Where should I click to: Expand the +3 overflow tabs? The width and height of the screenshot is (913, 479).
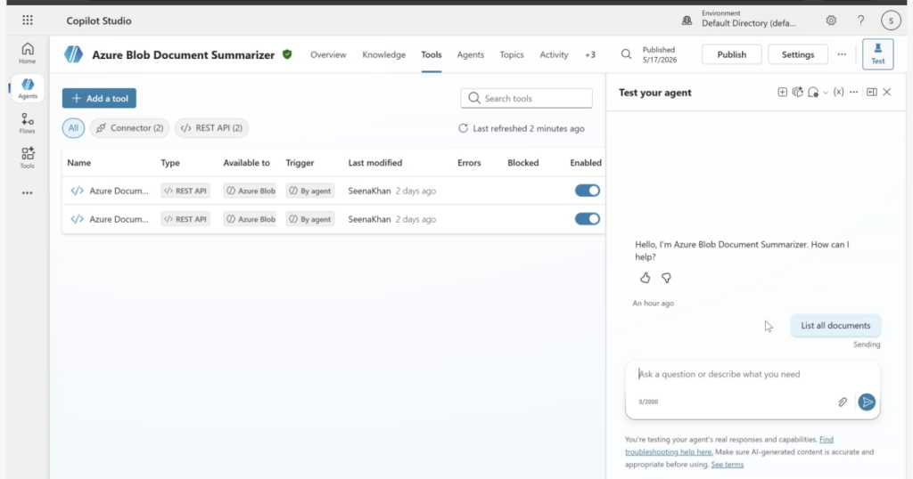pyautogui.click(x=590, y=54)
